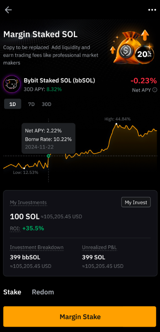Open the Net APY info icon

(155, 90)
